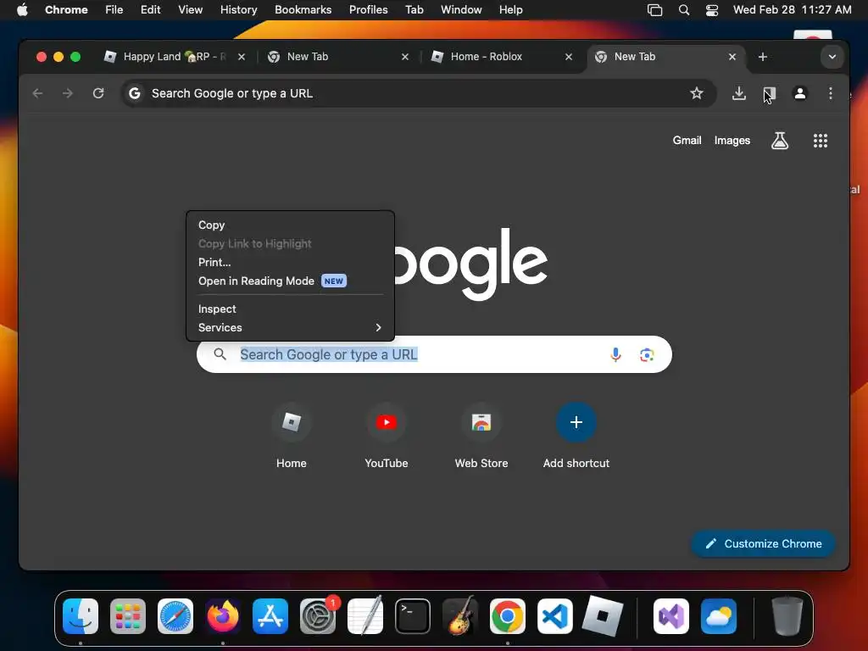Reload the page with the refresh icon
Screen dimensions: 868x651
pos(98,93)
